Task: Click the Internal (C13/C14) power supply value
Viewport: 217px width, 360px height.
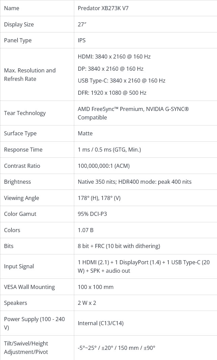Action: coord(101,323)
